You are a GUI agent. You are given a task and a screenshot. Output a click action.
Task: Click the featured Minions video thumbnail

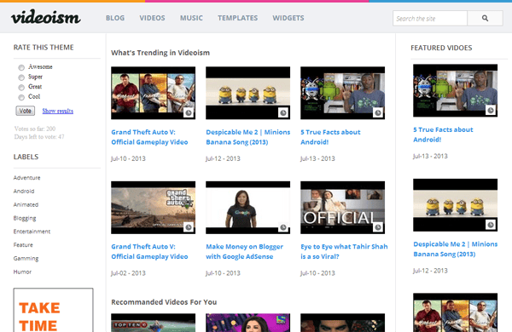point(455,205)
